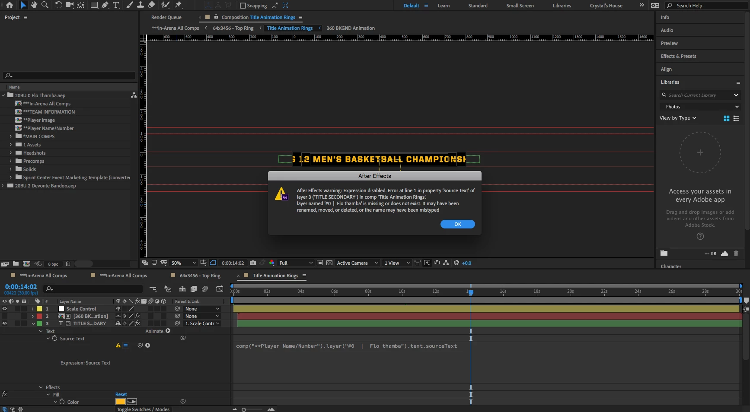Switch to 64x3456 - Top Ring timeline tab
Screen dimensions: 750x412
coord(200,276)
